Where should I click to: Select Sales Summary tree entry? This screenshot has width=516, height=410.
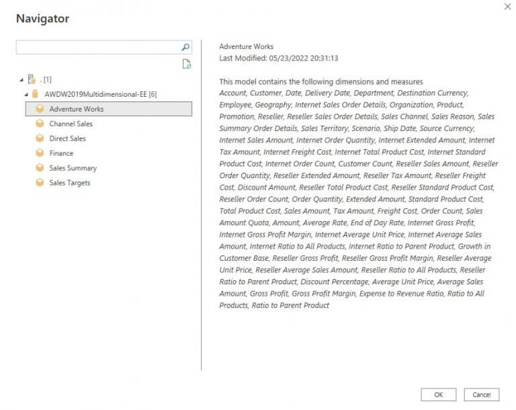coord(73,168)
